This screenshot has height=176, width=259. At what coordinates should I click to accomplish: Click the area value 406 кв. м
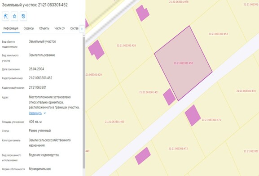tap(35, 122)
